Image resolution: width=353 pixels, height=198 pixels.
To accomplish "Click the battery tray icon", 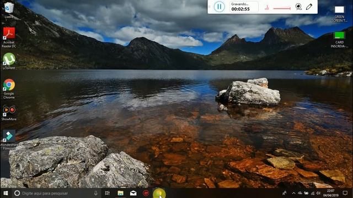I will click(x=306, y=193).
